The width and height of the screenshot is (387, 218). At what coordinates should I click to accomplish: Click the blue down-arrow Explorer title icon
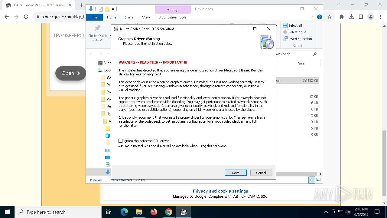point(91,9)
